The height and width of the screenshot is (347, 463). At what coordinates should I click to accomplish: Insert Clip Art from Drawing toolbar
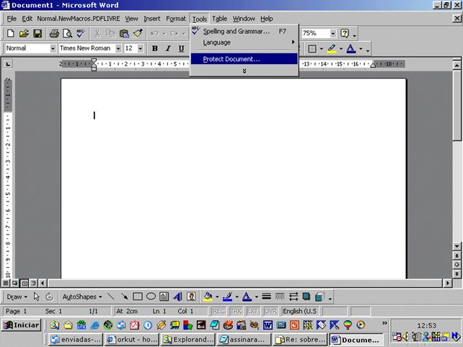pyautogui.click(x=191, y=297)
